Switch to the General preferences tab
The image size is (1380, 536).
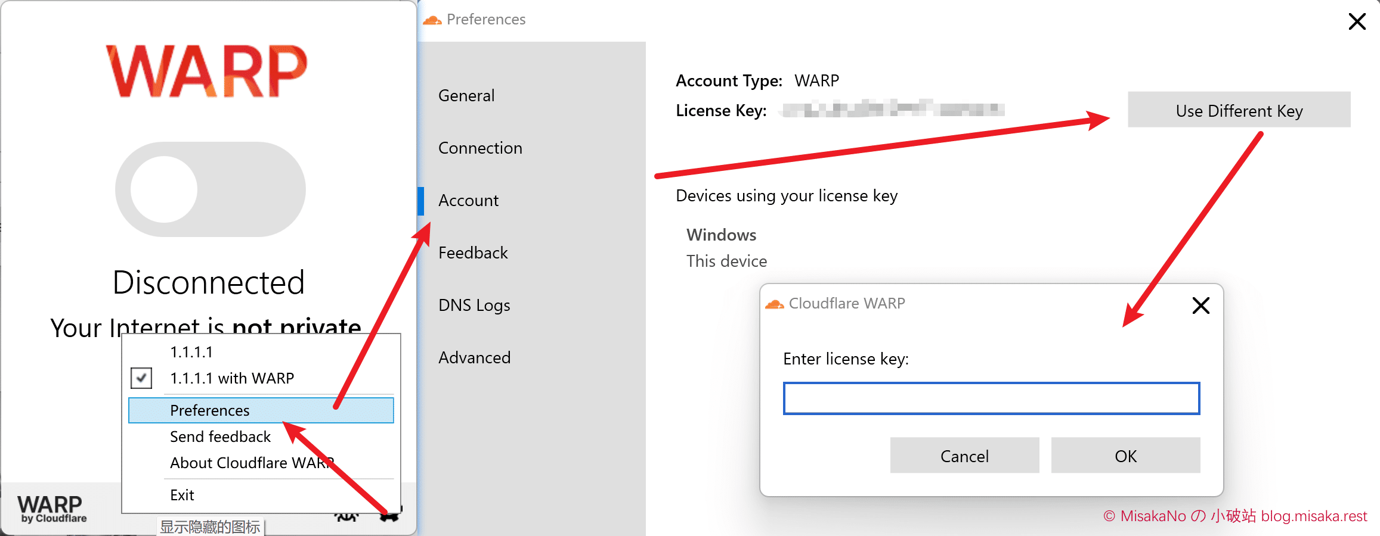[x=466, y=96]
